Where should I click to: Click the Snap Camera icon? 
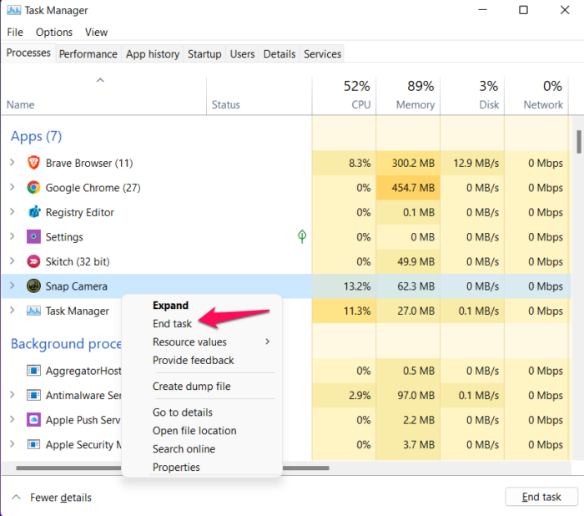pyautogui.click(x=33, y=286)
